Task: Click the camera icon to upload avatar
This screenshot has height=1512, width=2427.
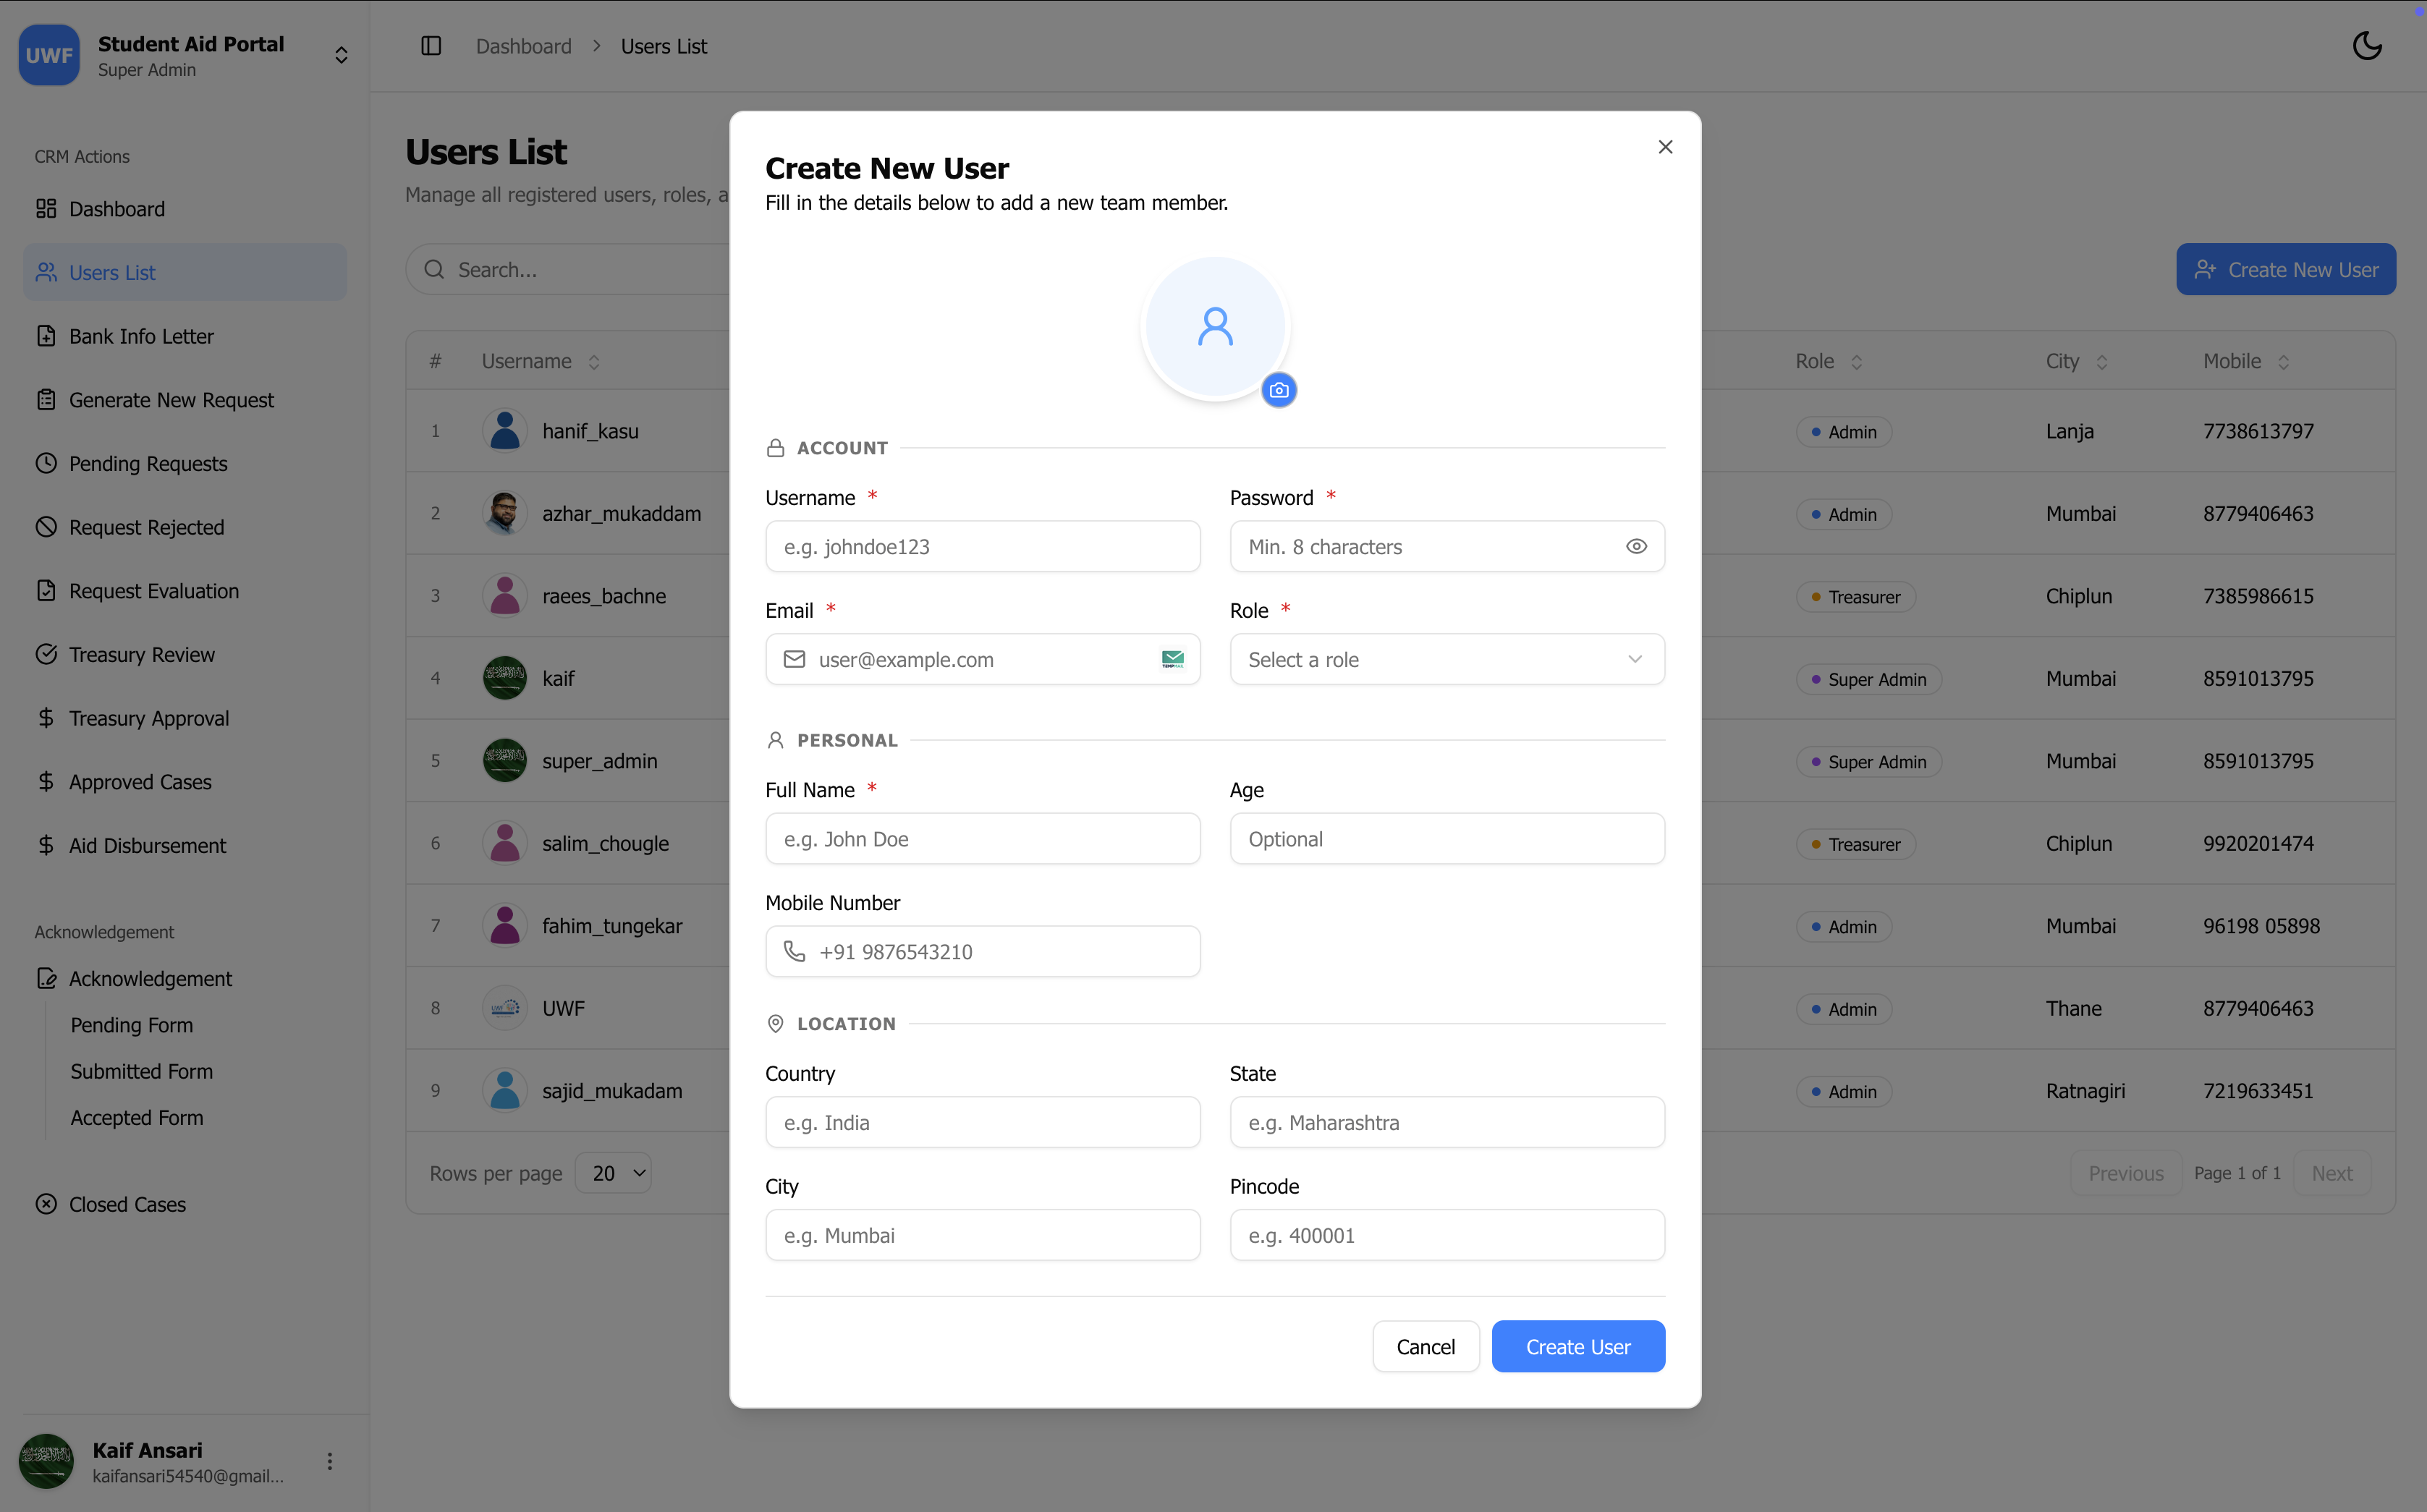Action: [x=1279, y=390]
